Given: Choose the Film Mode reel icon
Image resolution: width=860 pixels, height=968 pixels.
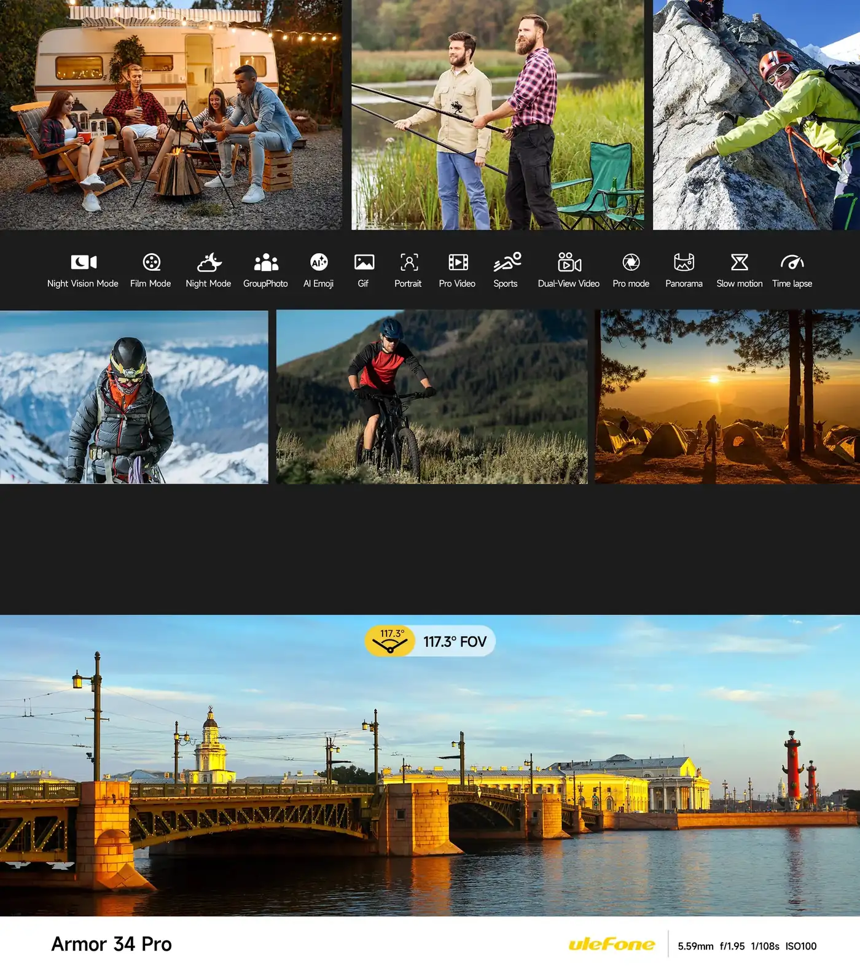Looking at the screenshot, I should click(x=151, y=262).
